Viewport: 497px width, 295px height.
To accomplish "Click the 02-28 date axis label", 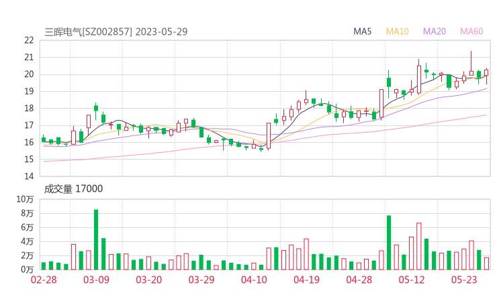I will (x=44, y=280).
